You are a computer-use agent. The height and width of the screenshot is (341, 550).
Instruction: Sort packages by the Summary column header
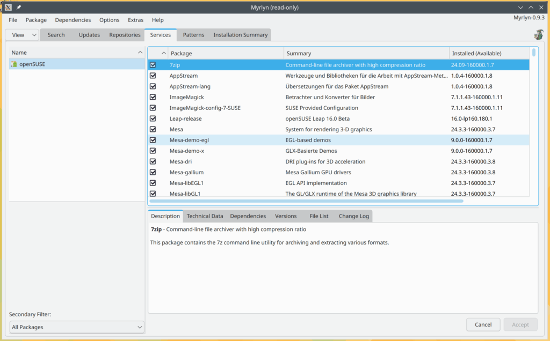click(366, 53)
